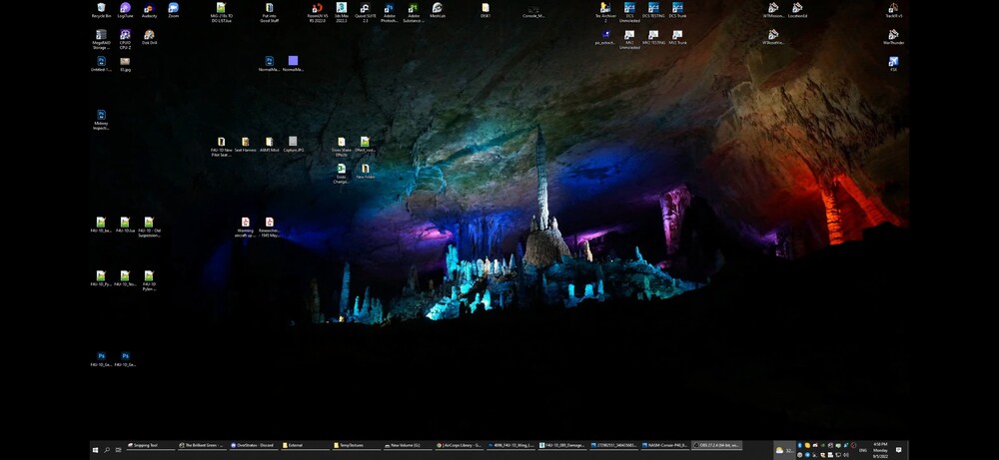Select the Seat Harness file icon
Screen dimensions: 999x460
click(246, 145)
